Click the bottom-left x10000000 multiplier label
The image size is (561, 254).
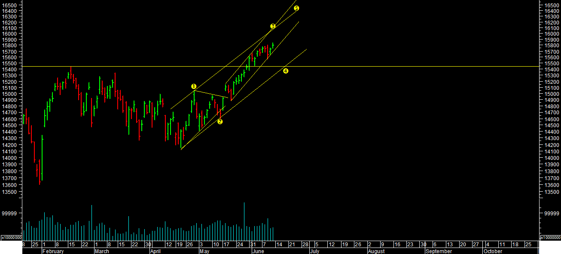(x=11, y=237)
